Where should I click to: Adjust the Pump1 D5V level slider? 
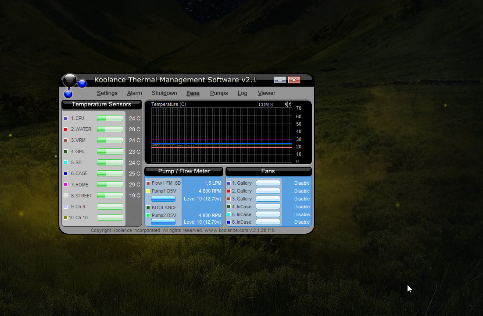[163, 199]
